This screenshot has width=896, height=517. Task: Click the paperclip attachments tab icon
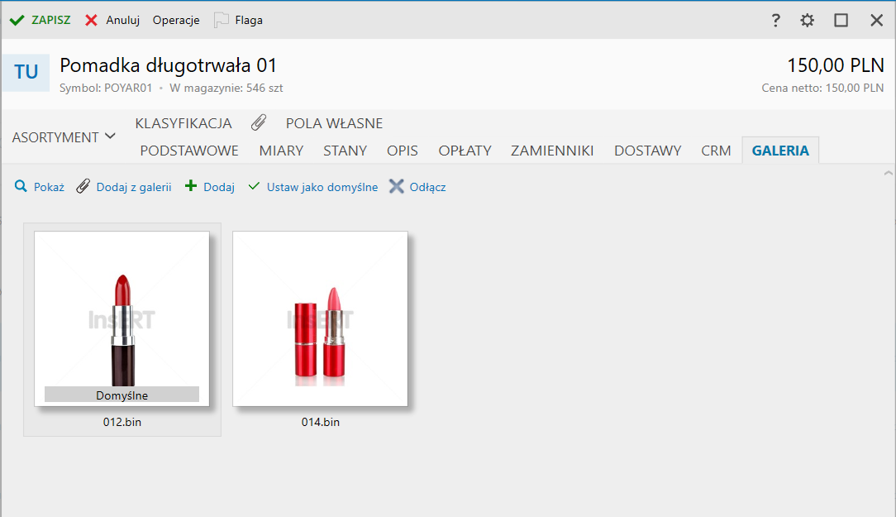click(x=259, y=123)
